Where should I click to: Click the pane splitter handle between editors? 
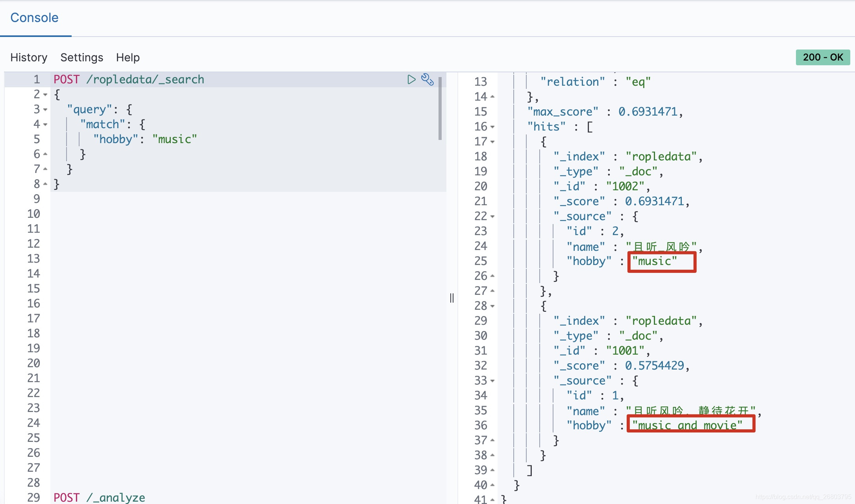click(x=452, y=298)
